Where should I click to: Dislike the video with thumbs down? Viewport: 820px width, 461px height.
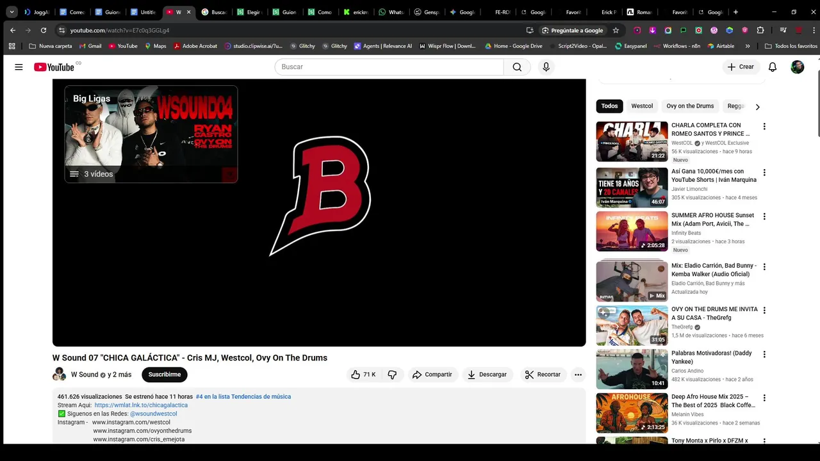pos(392,375)
